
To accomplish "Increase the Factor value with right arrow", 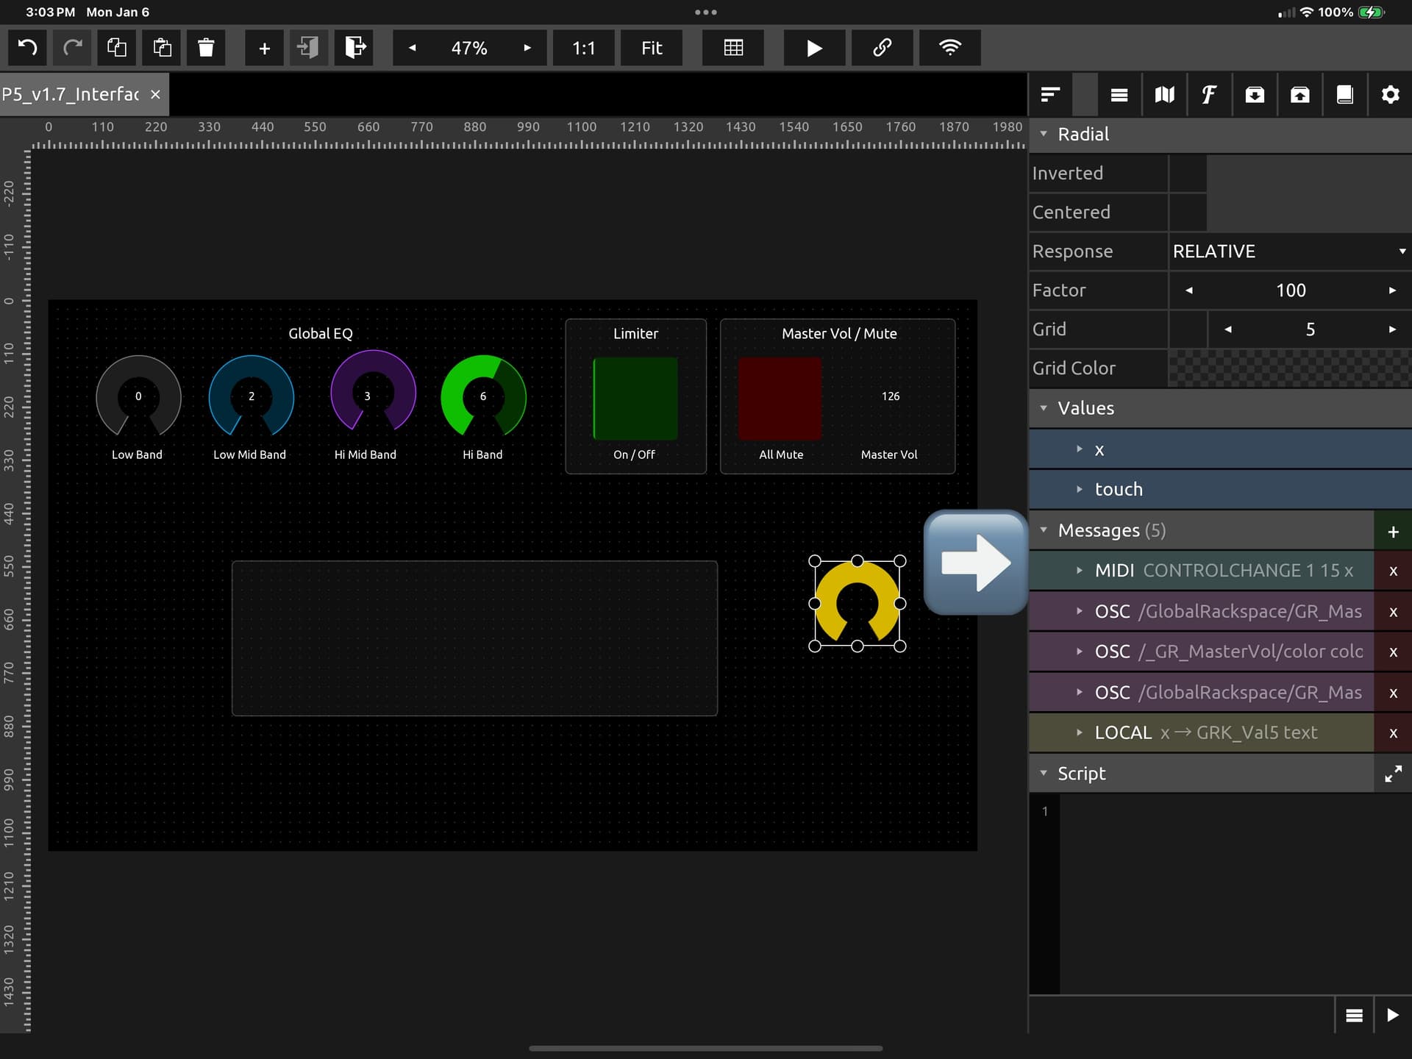I will [x=1391, y=290].
